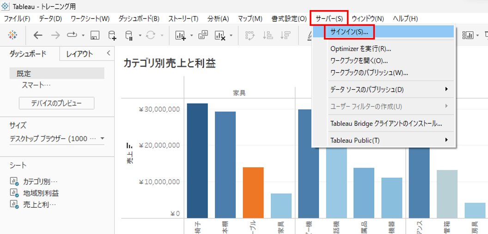
Task: Open the データ(D) menu
Action: point(51,18)
